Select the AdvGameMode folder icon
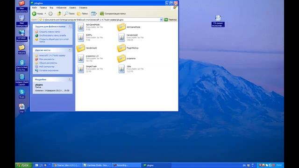The width and height of the screenshot is (299, 168). 121,27
